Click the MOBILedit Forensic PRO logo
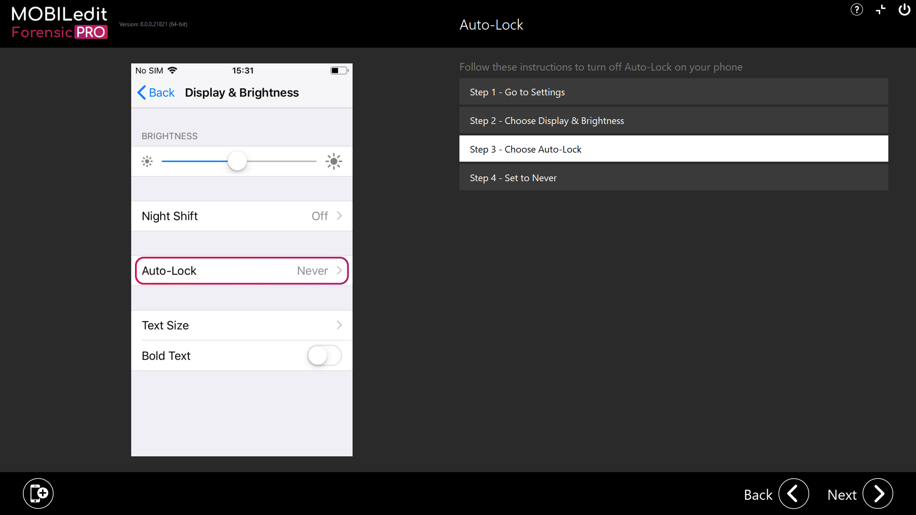The image size is (916, 515). pyautogui.click(x=60, y=22)
